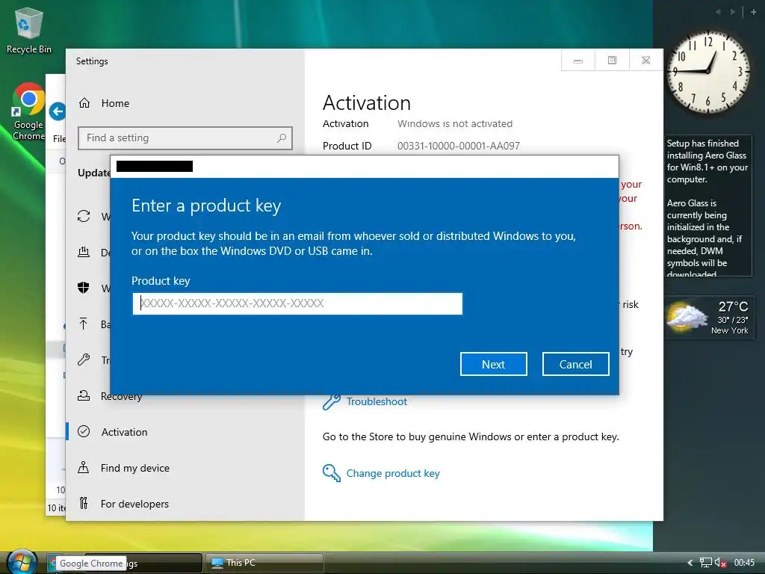This screenshot has width=765, height=574.
Task: Click the Start orb button
Action: 21,562
